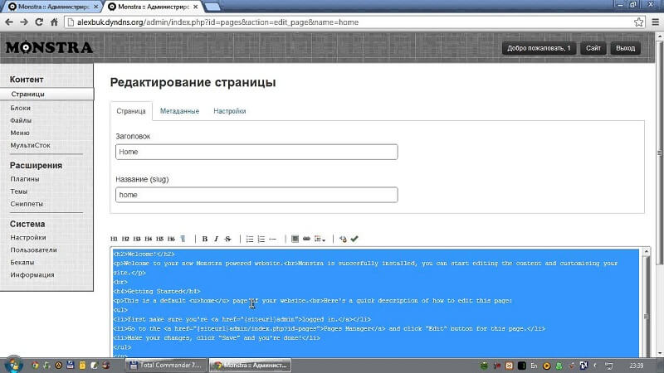Image resolution: width=664 pixels, height=373 pixels.
Task: Click into the Название (slug) field
Action: point(256,195)
